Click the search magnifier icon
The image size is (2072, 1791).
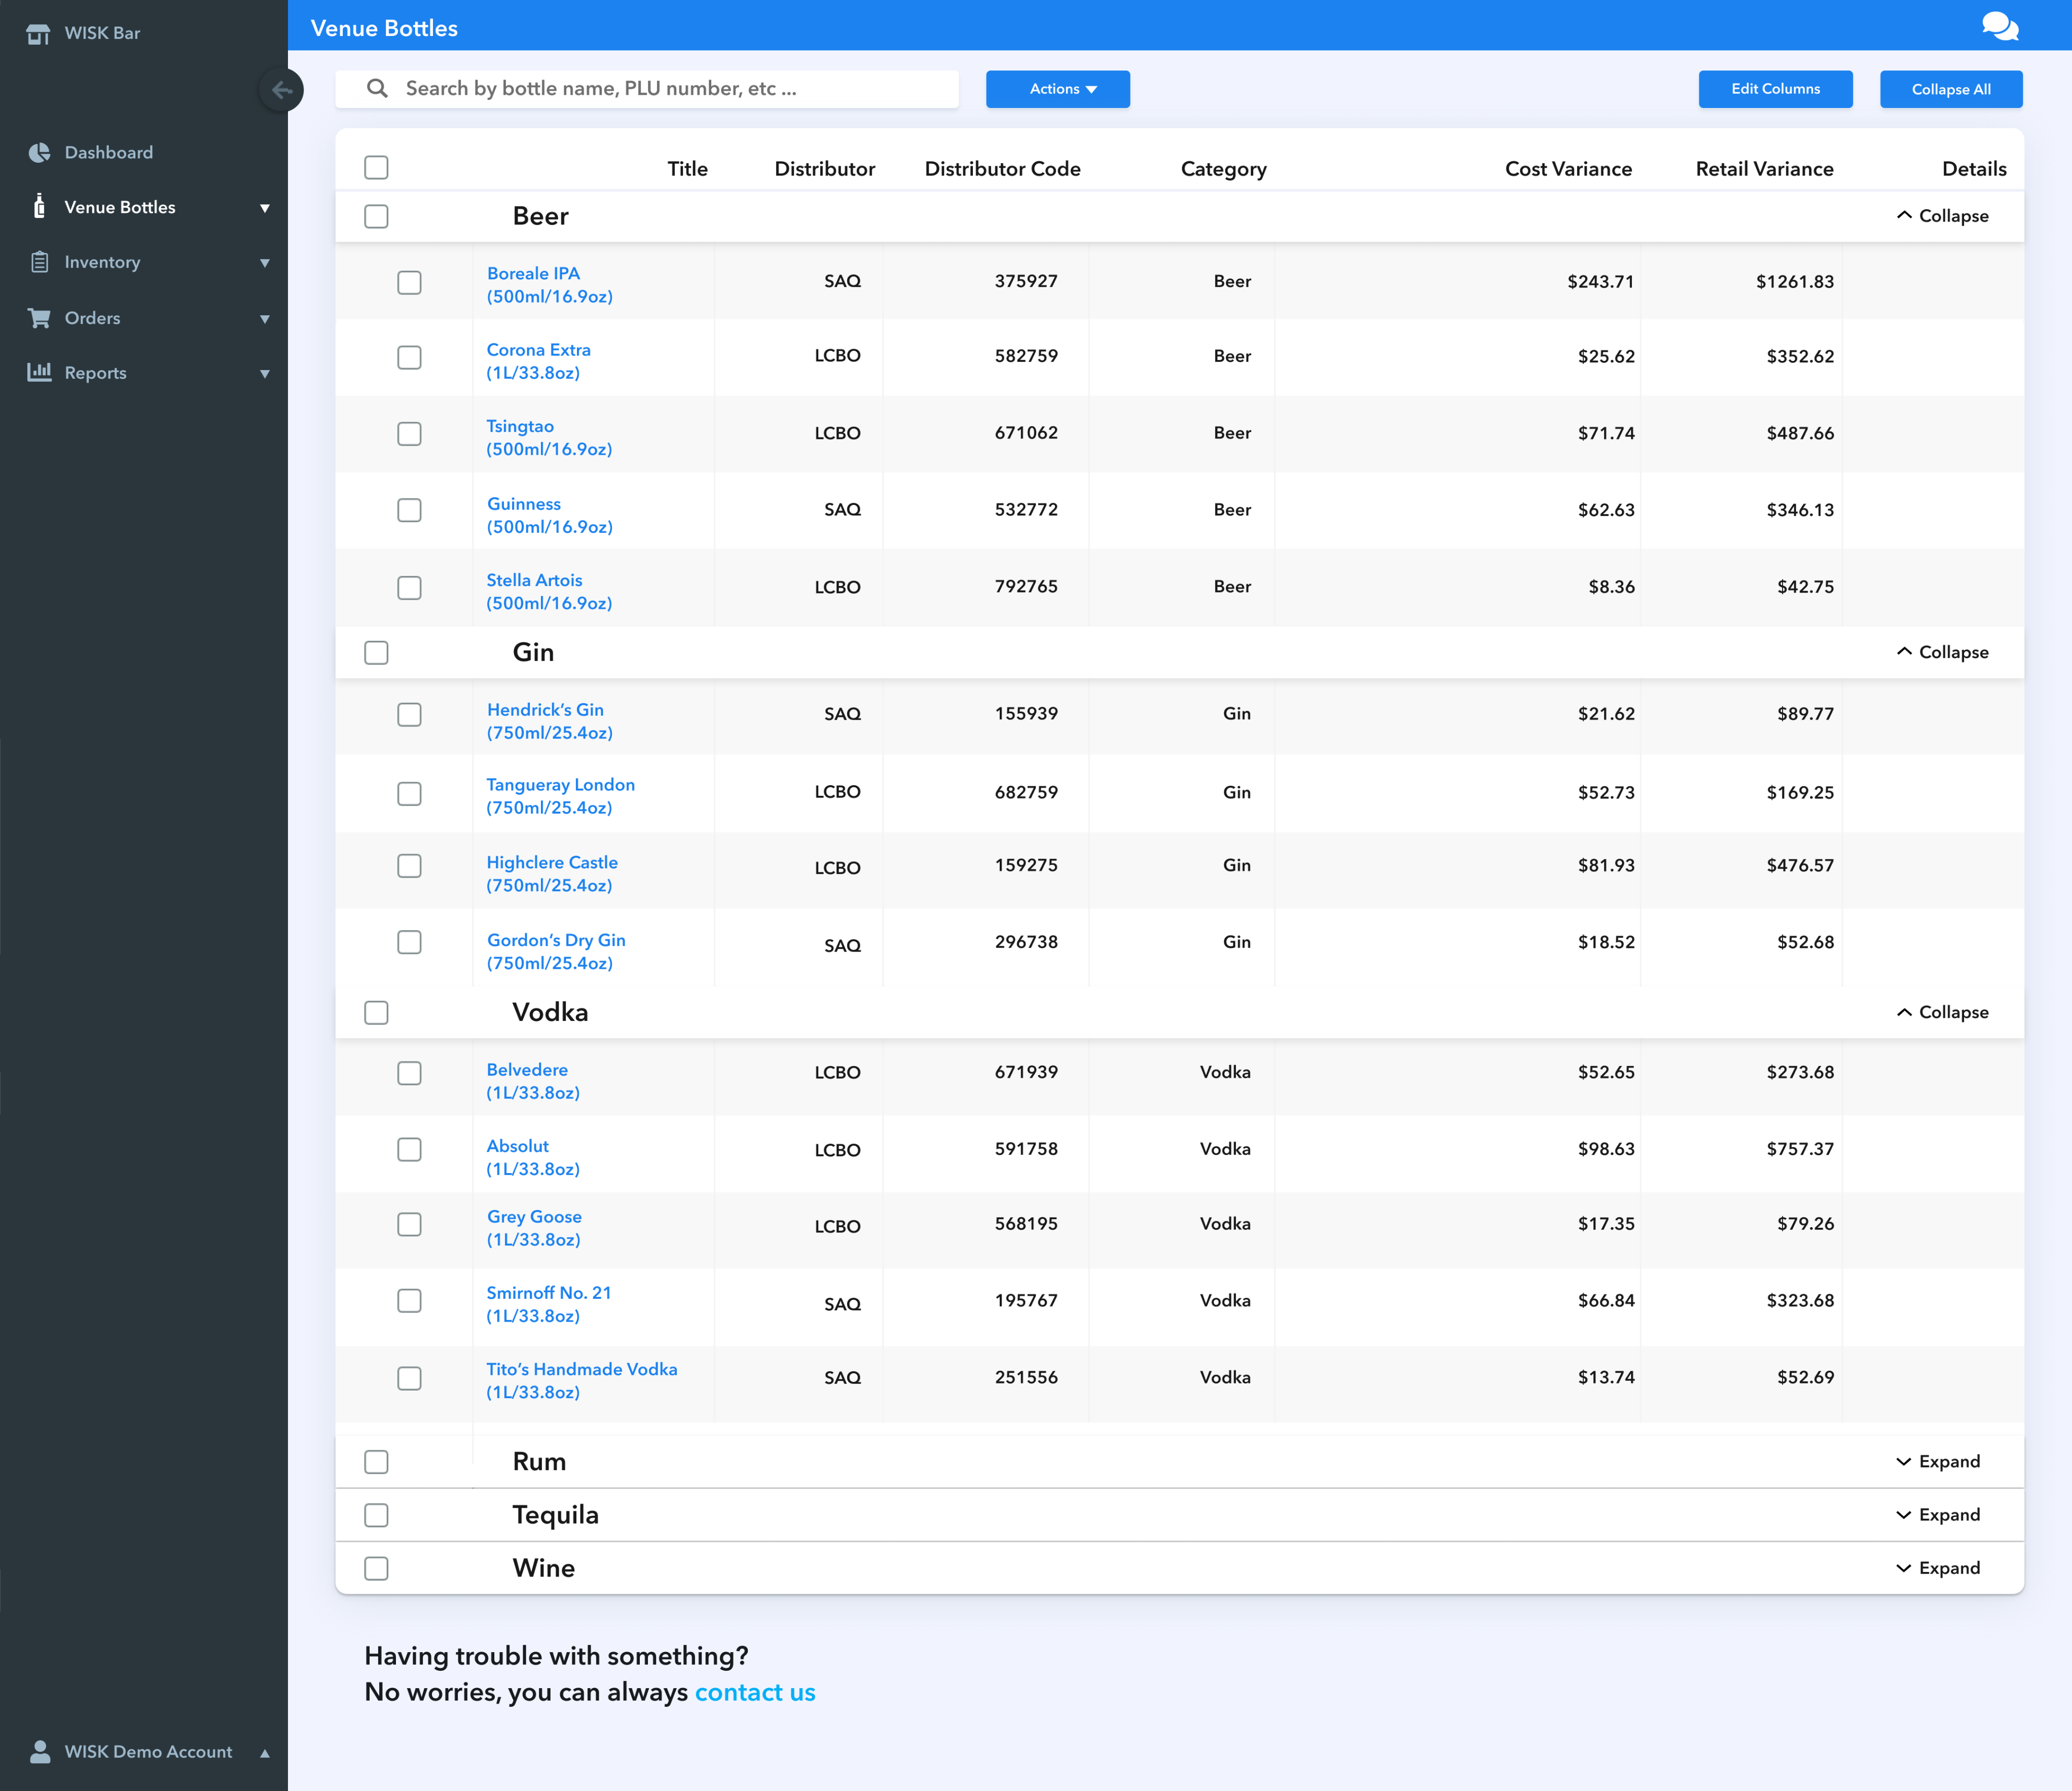click(x=377, y=88)
